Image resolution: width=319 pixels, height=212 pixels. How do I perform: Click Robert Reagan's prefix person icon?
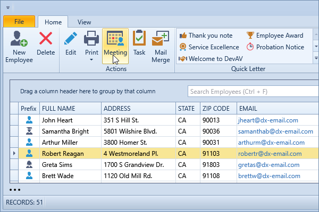tap(29, 153)
